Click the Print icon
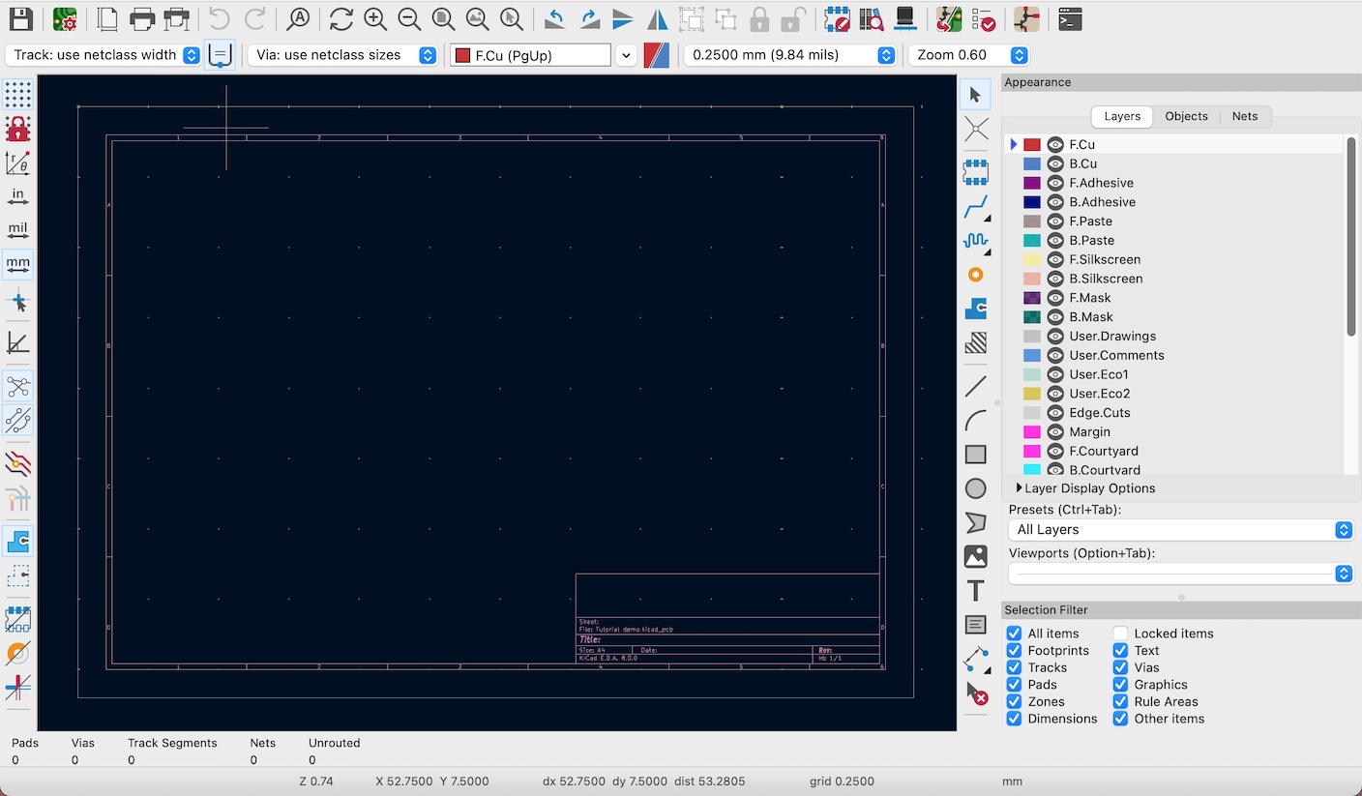This screenshot has width=1362, height=796. (x=142, y=18)
